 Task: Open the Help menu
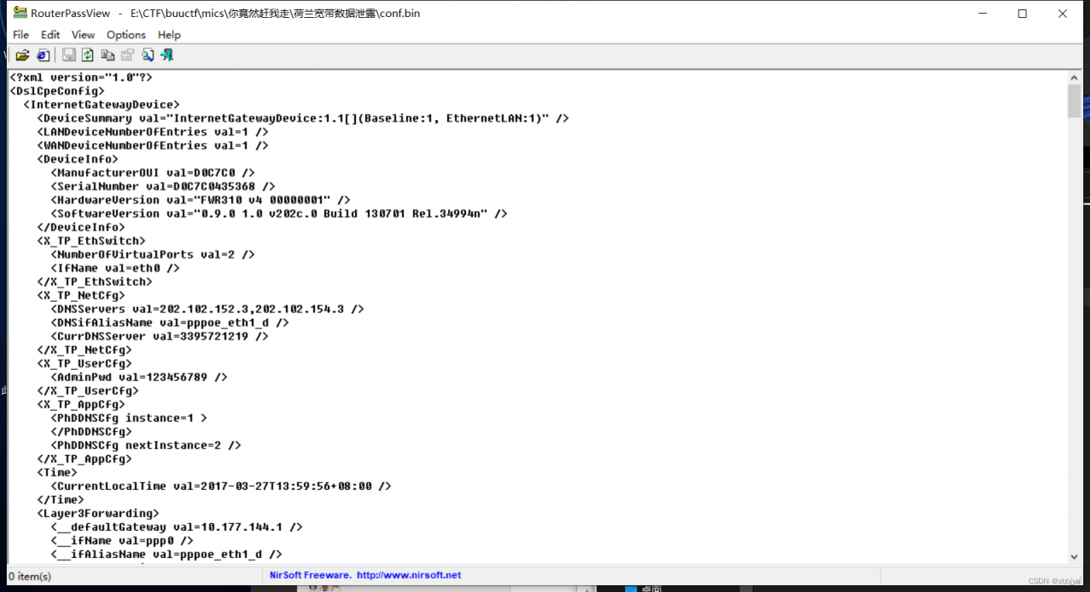(x=169, y=35)
